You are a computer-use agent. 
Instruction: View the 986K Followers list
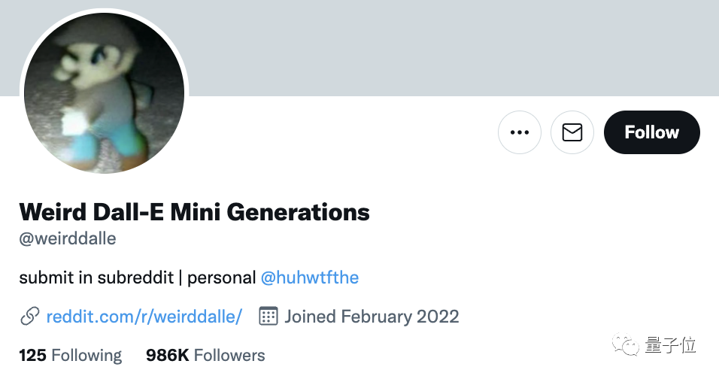tap(205, 355)
